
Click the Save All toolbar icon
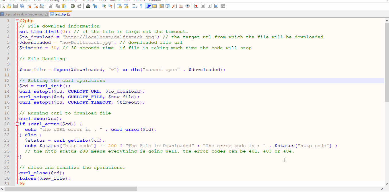(x=22, y=6)
